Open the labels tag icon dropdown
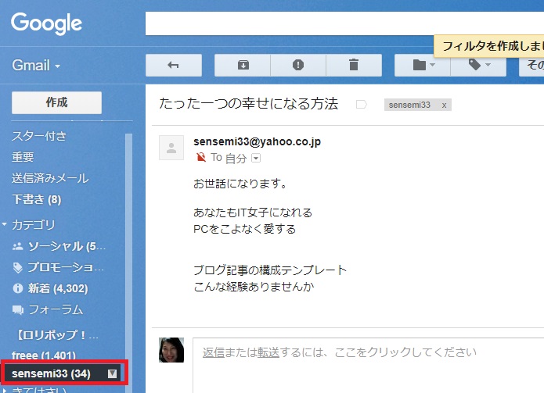The width and height of the screenshot is (544, 393). point(478,65)
